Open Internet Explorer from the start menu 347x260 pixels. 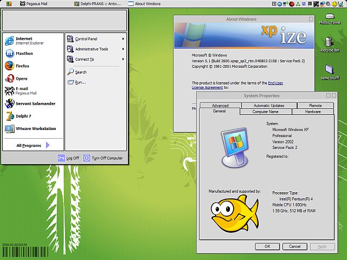(33, 41)
